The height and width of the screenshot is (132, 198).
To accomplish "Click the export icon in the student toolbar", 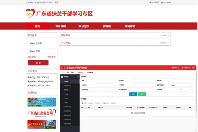I will pyautogui.click(x=96, y=103).
